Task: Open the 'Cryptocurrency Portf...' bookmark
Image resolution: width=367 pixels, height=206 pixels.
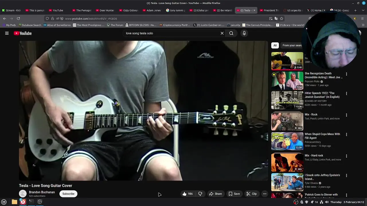Action: (175, 25)
